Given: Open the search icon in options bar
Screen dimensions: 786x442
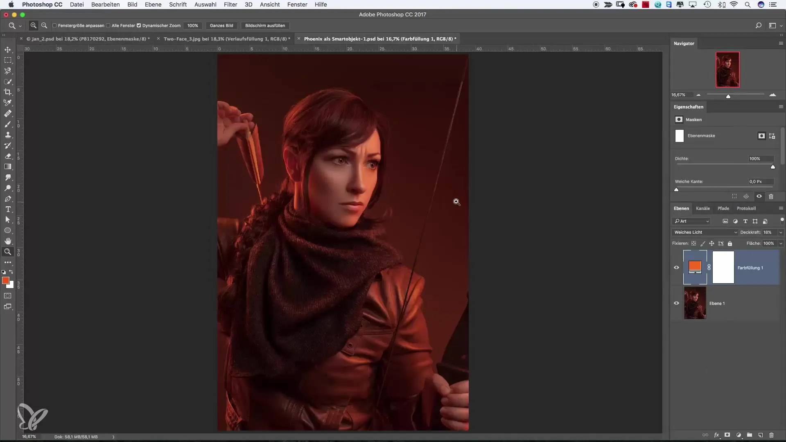Looking at the screenshot, I should 758,25.
